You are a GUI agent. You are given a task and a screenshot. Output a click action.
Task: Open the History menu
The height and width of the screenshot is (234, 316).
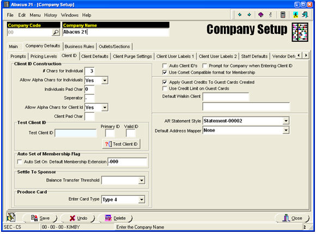pos(51,15)
